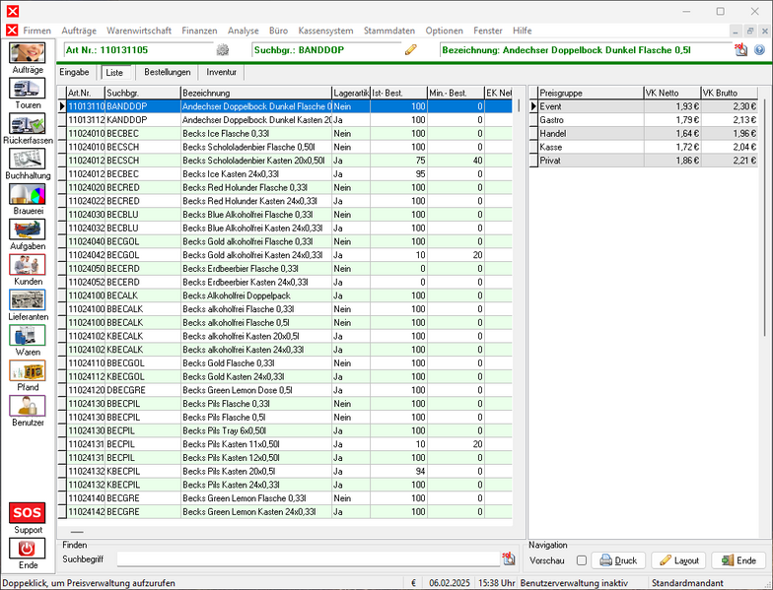Switch to the Bestellungen tab

click(x=168, y=72)
